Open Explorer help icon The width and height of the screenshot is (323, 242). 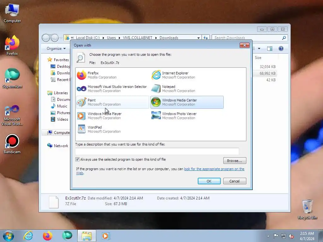pyautogui.click(x=281, y=49)
